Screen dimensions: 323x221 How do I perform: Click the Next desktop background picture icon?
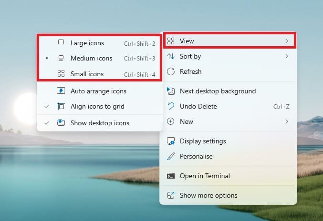[170, 91]
